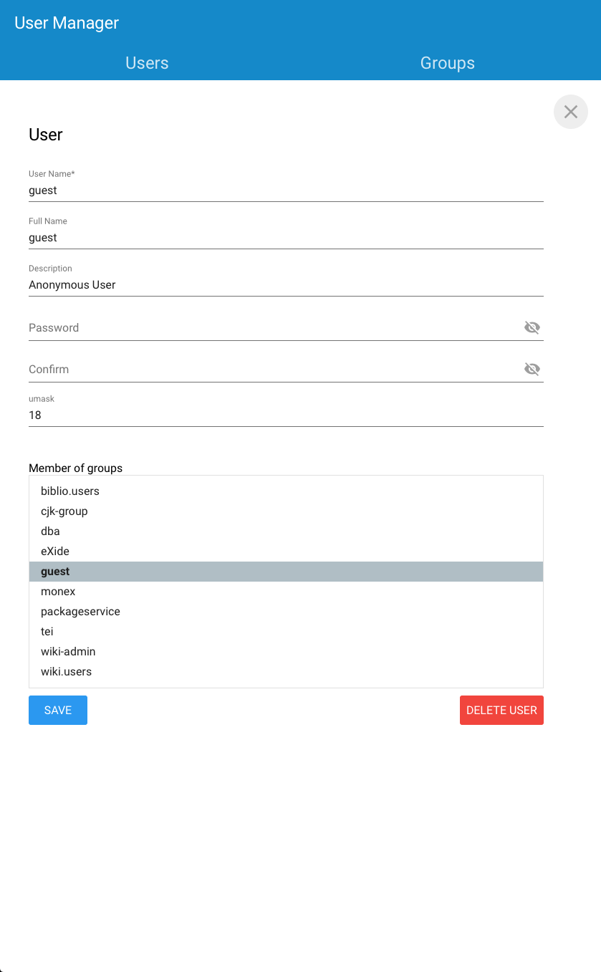The image size is (601, 972).
Task: Close the User form panel
Action: (x=571, y=112)
